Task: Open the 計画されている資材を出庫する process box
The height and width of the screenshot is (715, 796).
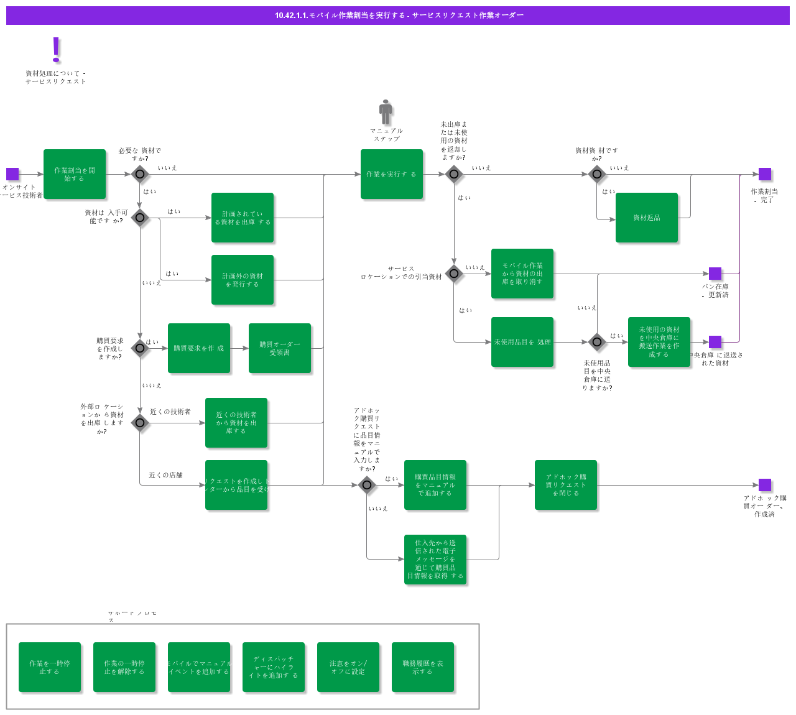Action: click(x=243, y=218)
